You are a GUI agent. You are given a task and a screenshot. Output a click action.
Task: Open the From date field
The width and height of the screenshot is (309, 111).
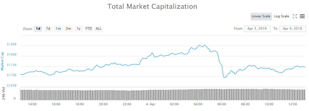point(257,29)
